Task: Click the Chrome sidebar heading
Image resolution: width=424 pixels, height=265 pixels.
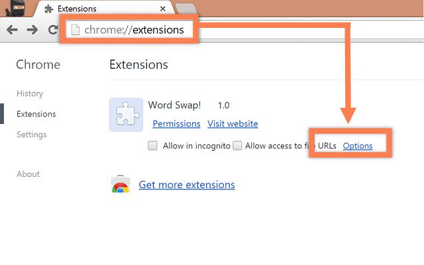Action: point(38,65)
